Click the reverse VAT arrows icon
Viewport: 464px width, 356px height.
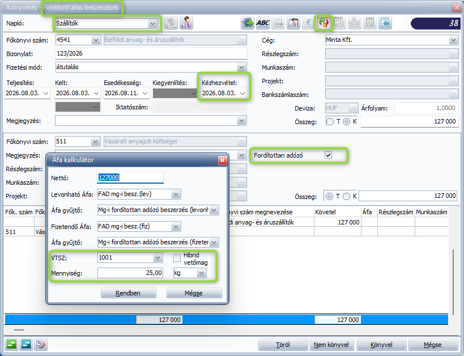pyautogui.click(x=323, y=23)
